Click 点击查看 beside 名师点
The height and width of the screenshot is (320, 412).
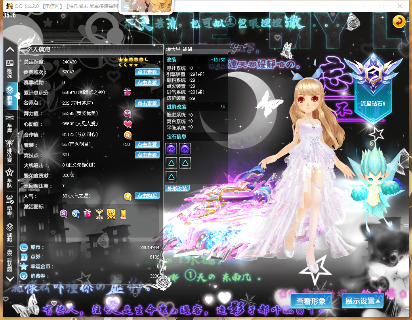(147, 103)
